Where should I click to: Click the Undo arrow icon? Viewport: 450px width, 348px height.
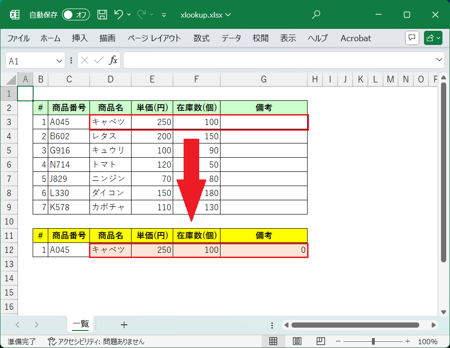pos(119,15)
